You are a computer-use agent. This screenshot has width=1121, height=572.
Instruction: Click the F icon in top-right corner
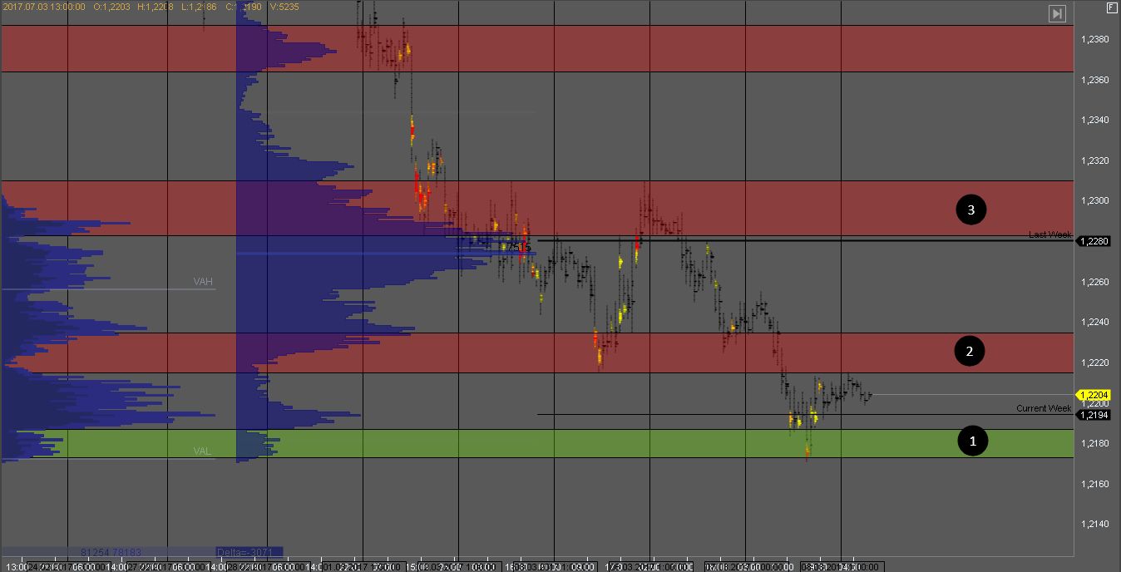pos(1111,7)
